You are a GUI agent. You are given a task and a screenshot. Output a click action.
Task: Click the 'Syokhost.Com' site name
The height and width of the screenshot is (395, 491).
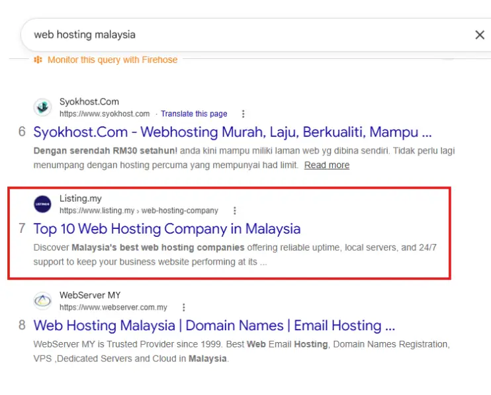coord(89,102)
